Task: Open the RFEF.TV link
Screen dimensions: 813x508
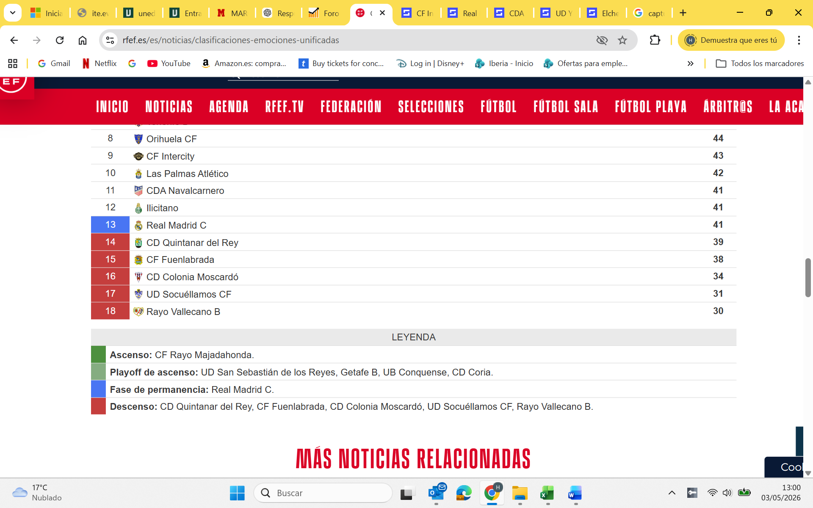Action: pyautogui.click(x=285, y=107)
